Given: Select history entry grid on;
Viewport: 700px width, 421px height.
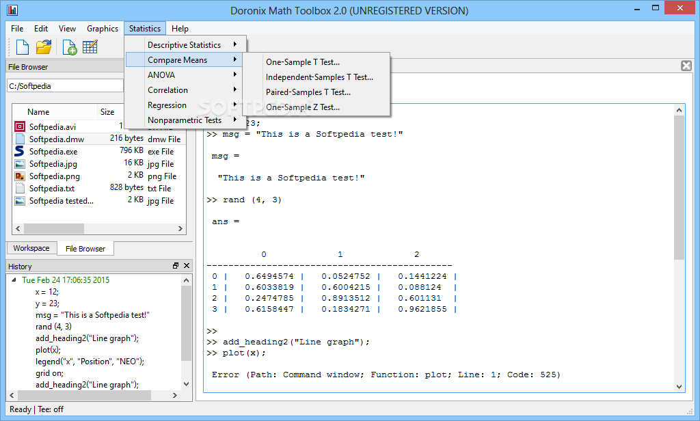Looking at the screenshot, I should click(49, 372).
